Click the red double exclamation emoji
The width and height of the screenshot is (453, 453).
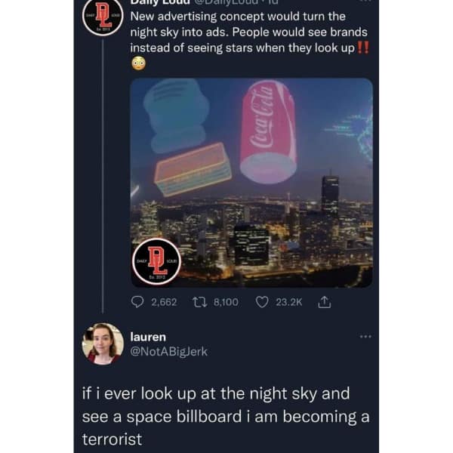(x=363, y=48)
